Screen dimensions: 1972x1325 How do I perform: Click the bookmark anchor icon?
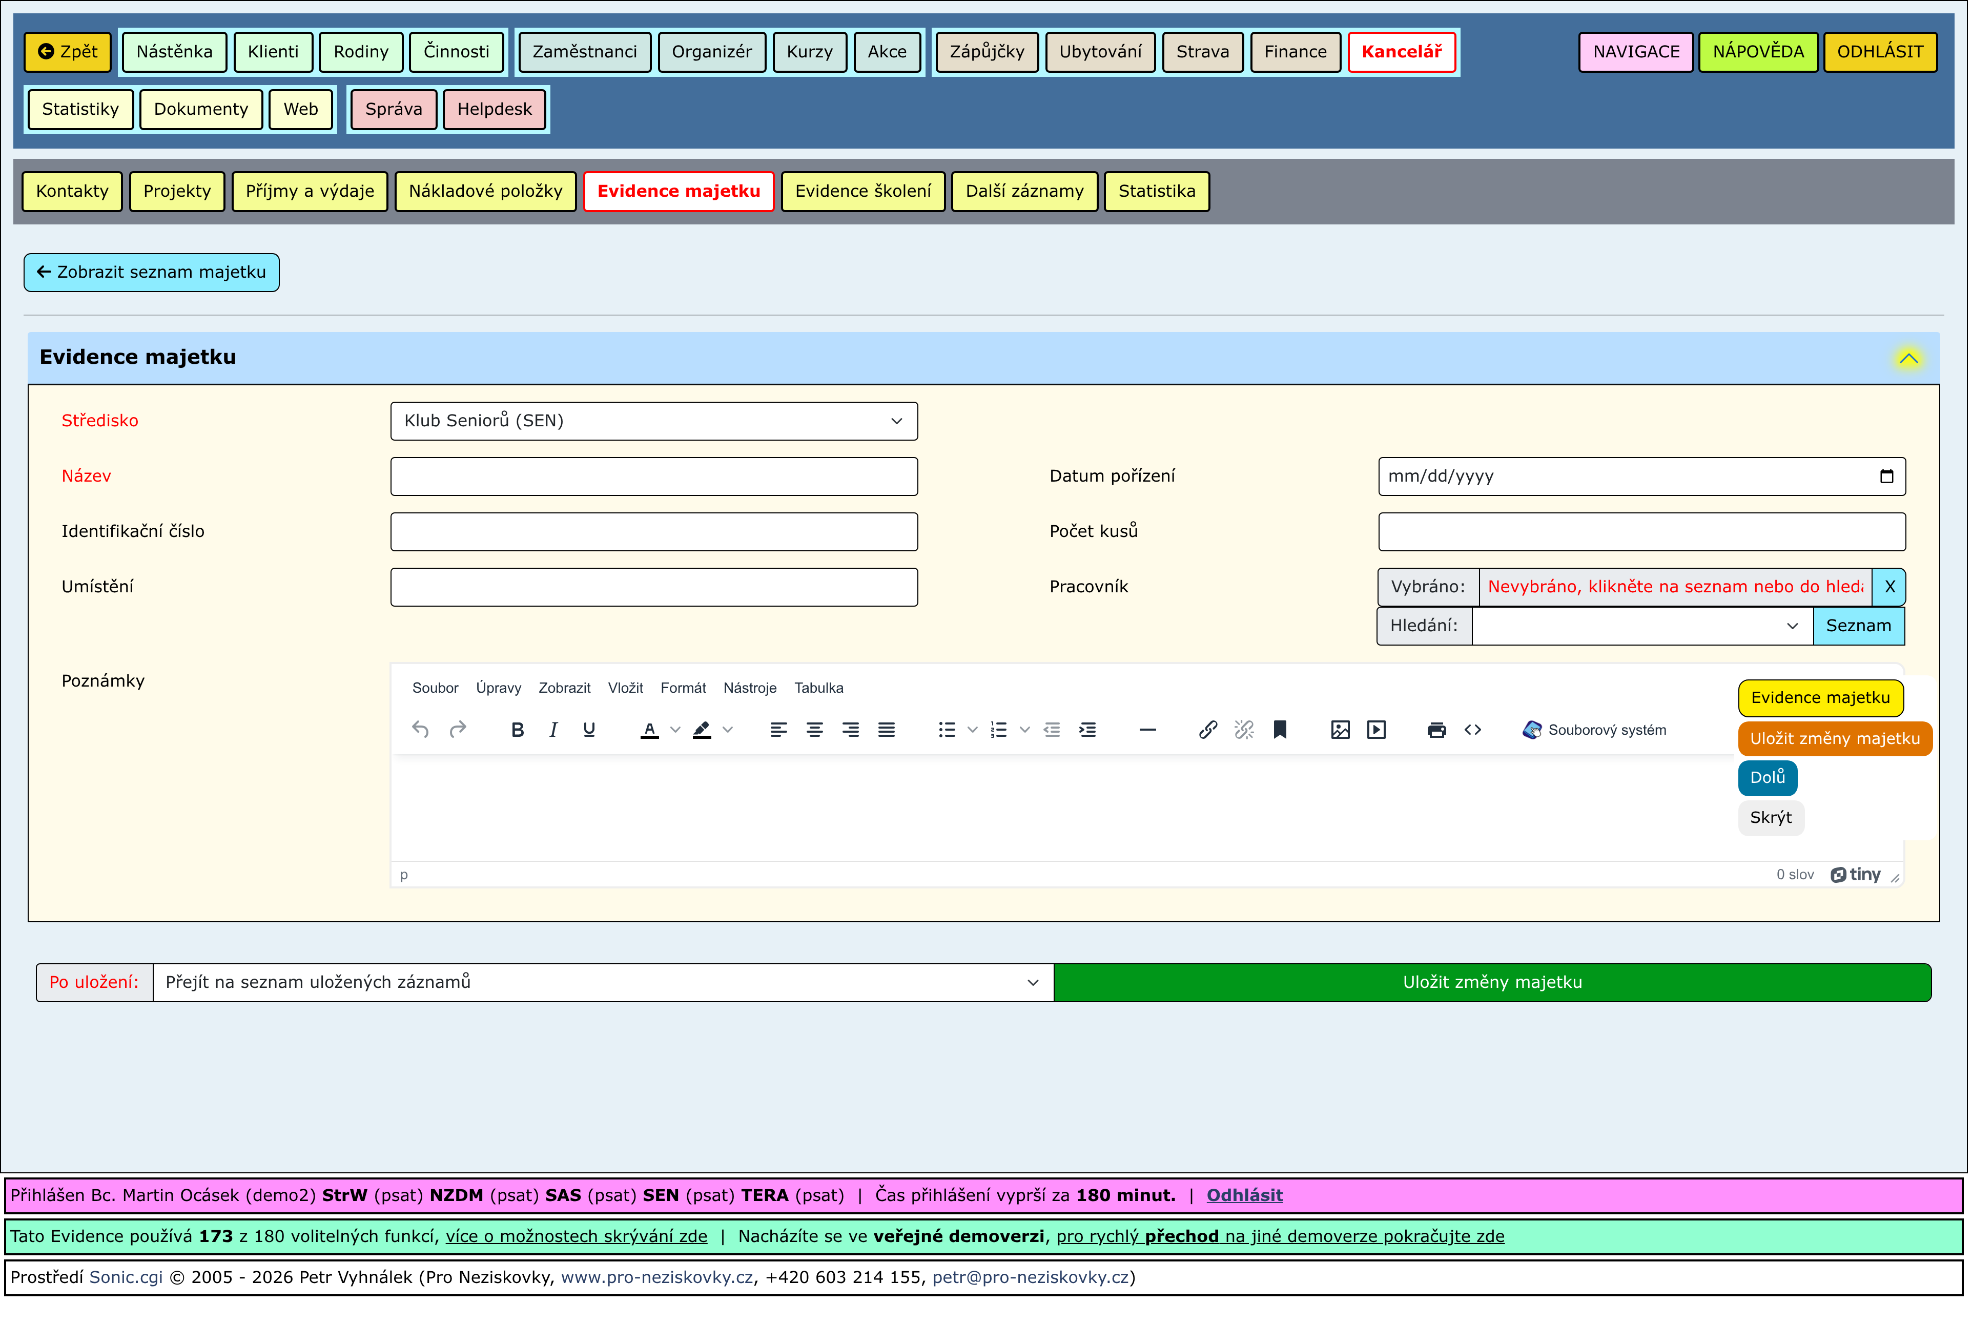(1280, 730)
